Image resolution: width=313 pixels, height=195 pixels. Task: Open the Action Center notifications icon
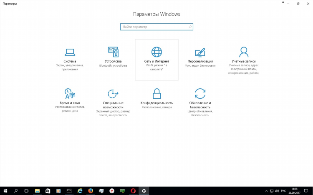point(306,191)
